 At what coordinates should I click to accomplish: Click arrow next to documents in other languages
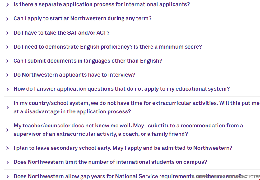click(7, 61)
